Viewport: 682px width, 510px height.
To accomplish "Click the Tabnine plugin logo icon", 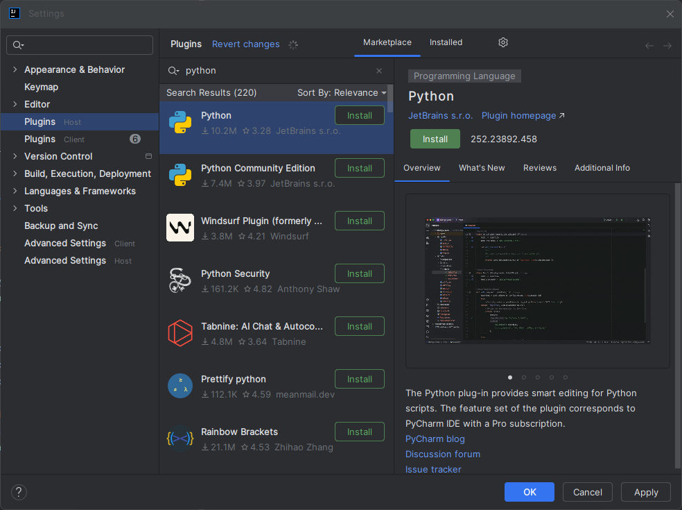I will pyautogui.click(x=180, y=333).
